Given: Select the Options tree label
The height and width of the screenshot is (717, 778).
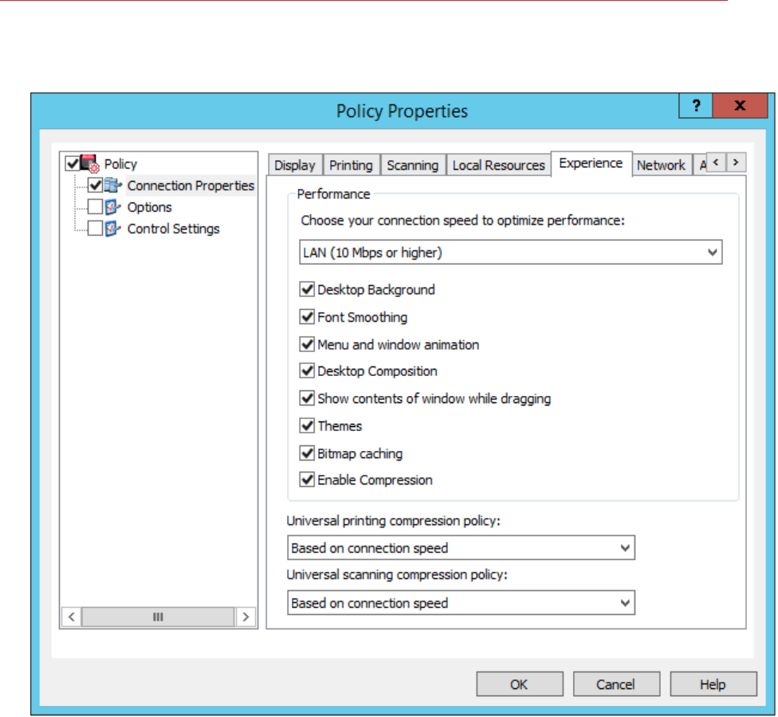Looking at the screenshot, I should point(149,207).
